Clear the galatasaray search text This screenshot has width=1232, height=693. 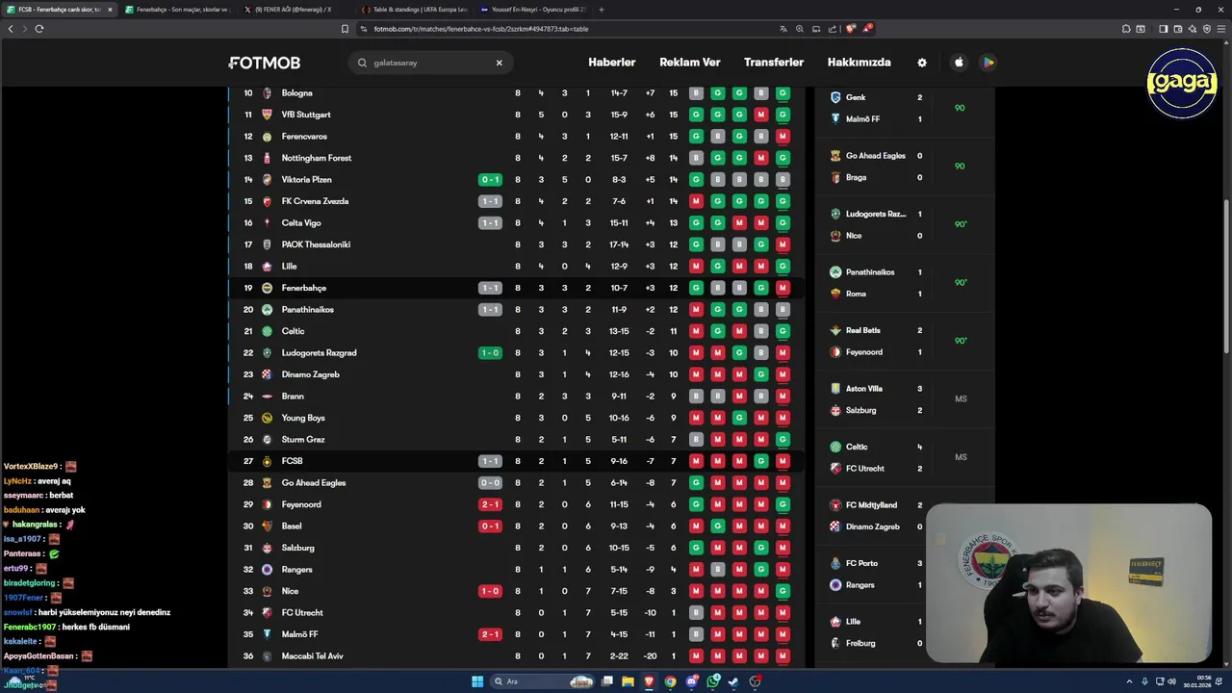coord(499,63)
